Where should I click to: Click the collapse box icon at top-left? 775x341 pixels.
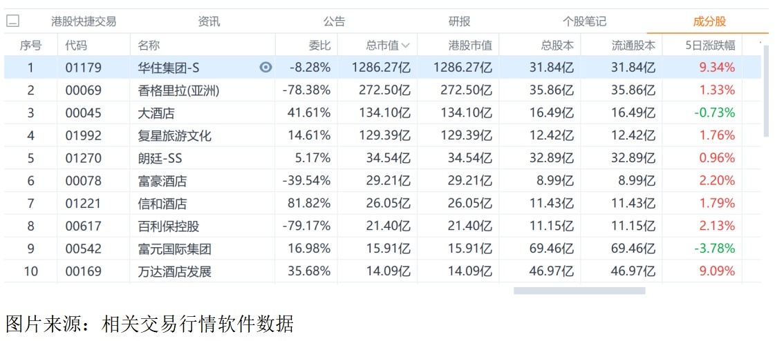[x=12, y=22]
